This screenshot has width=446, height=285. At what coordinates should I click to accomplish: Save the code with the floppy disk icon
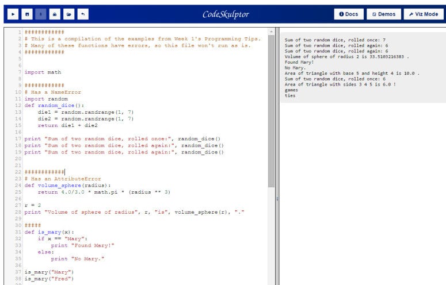click(x=27, y=14)
